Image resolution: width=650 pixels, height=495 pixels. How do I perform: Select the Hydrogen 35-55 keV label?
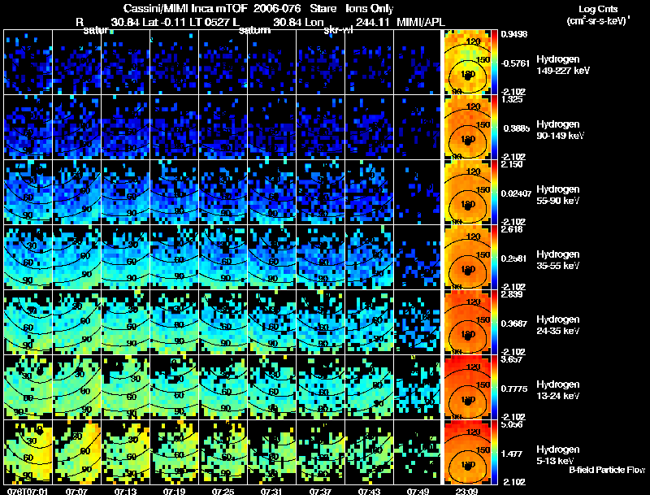(x=558, y=260)
